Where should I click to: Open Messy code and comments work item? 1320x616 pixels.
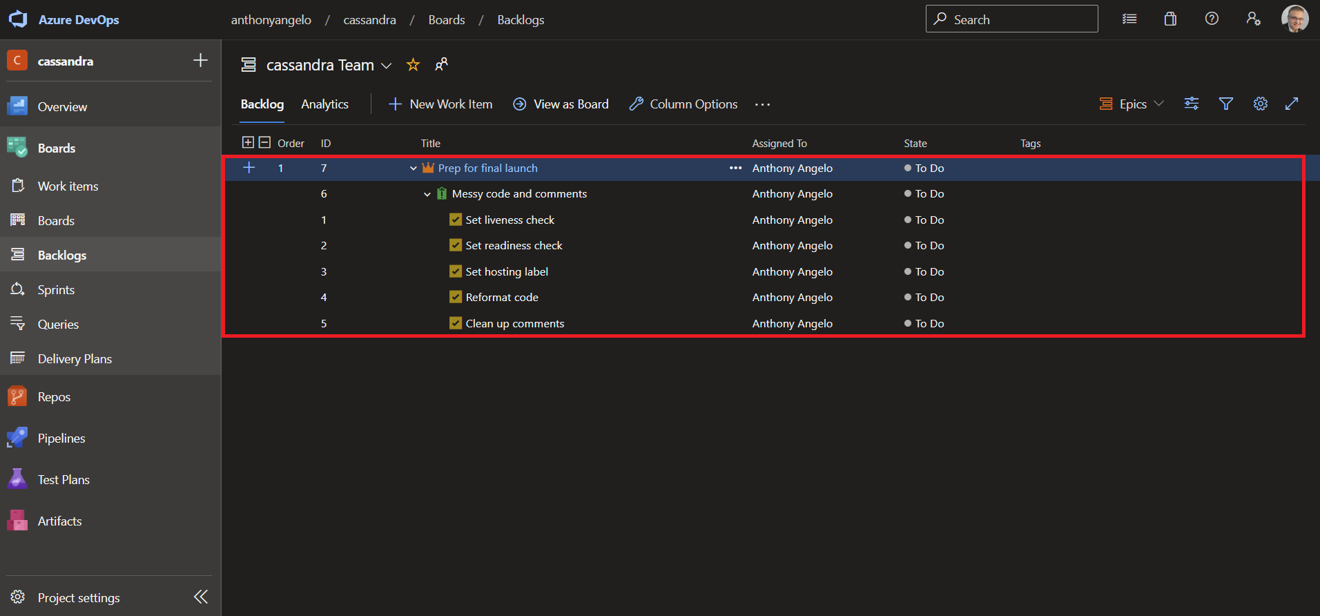pos(519,194)
